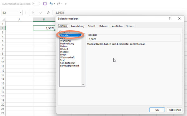Click the OK button

tap(157, 110)
